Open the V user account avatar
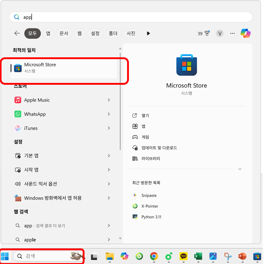 point(220,34)
